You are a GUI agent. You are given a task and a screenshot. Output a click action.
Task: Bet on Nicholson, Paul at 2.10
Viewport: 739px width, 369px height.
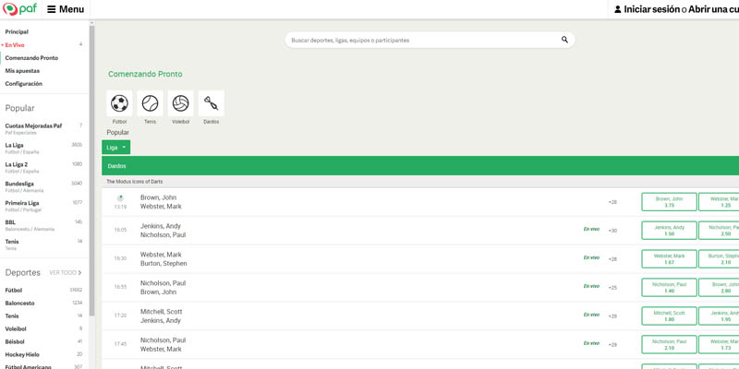[x=669, y=344]
